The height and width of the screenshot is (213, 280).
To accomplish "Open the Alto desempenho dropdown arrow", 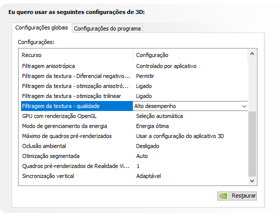I will tap(244, 106).
